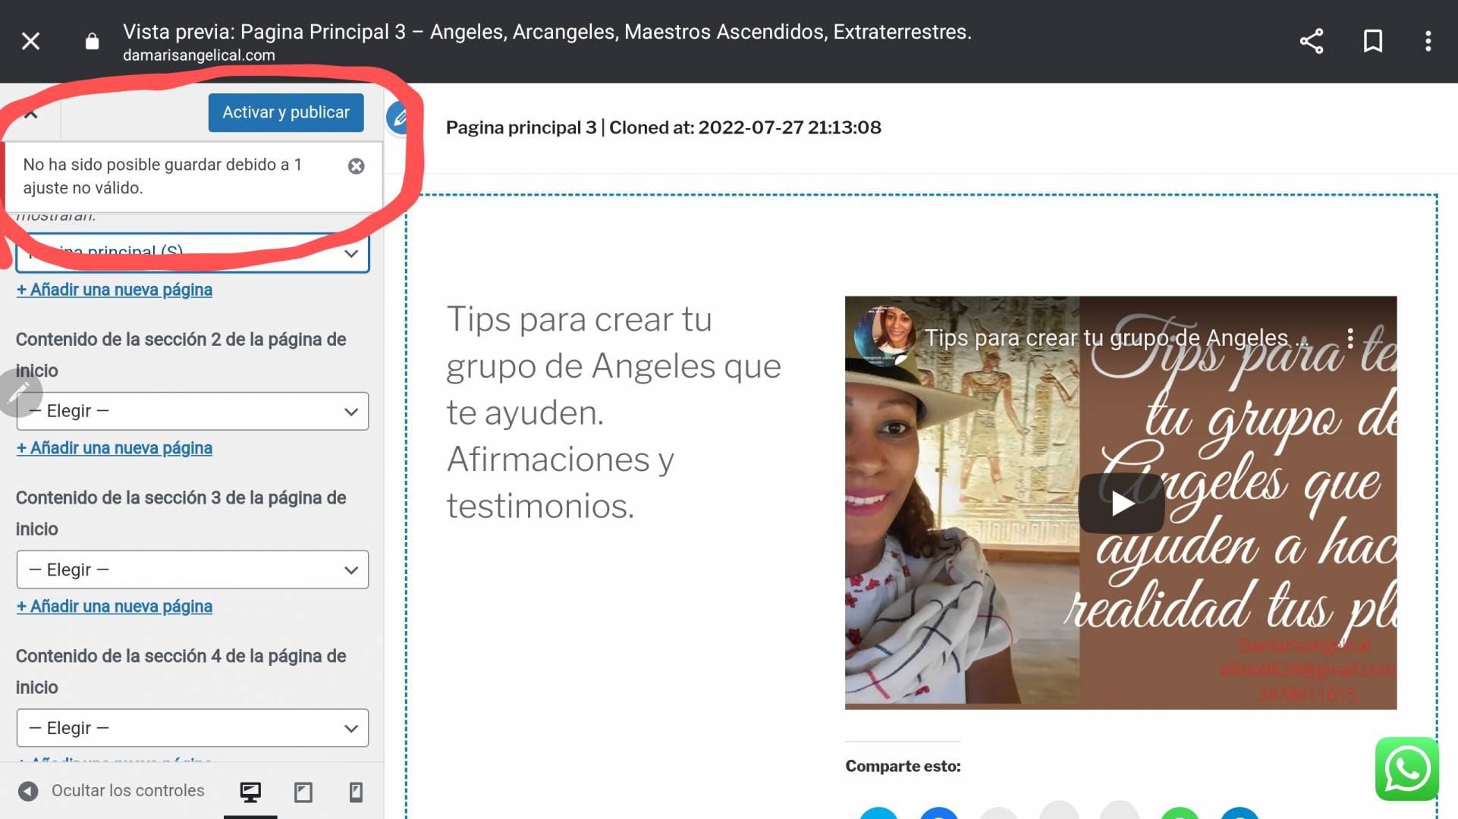1458x819 pixels.
Task: Close the browser preview tab
Action: pyautogui.click(x=30, y=41)
